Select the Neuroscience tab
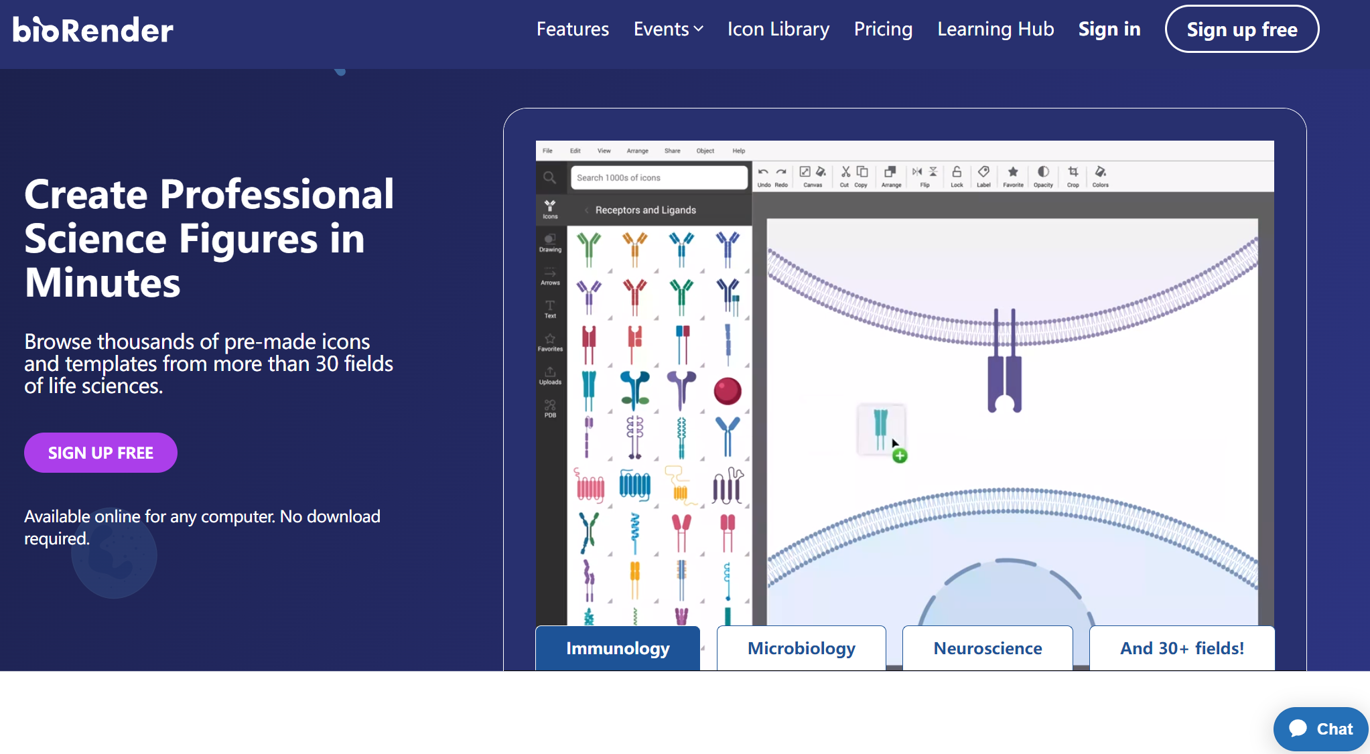Viewport: 1370px width, 754px height. 987,648
